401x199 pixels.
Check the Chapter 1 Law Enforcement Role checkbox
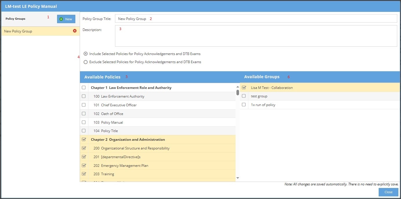coord(84,87)
